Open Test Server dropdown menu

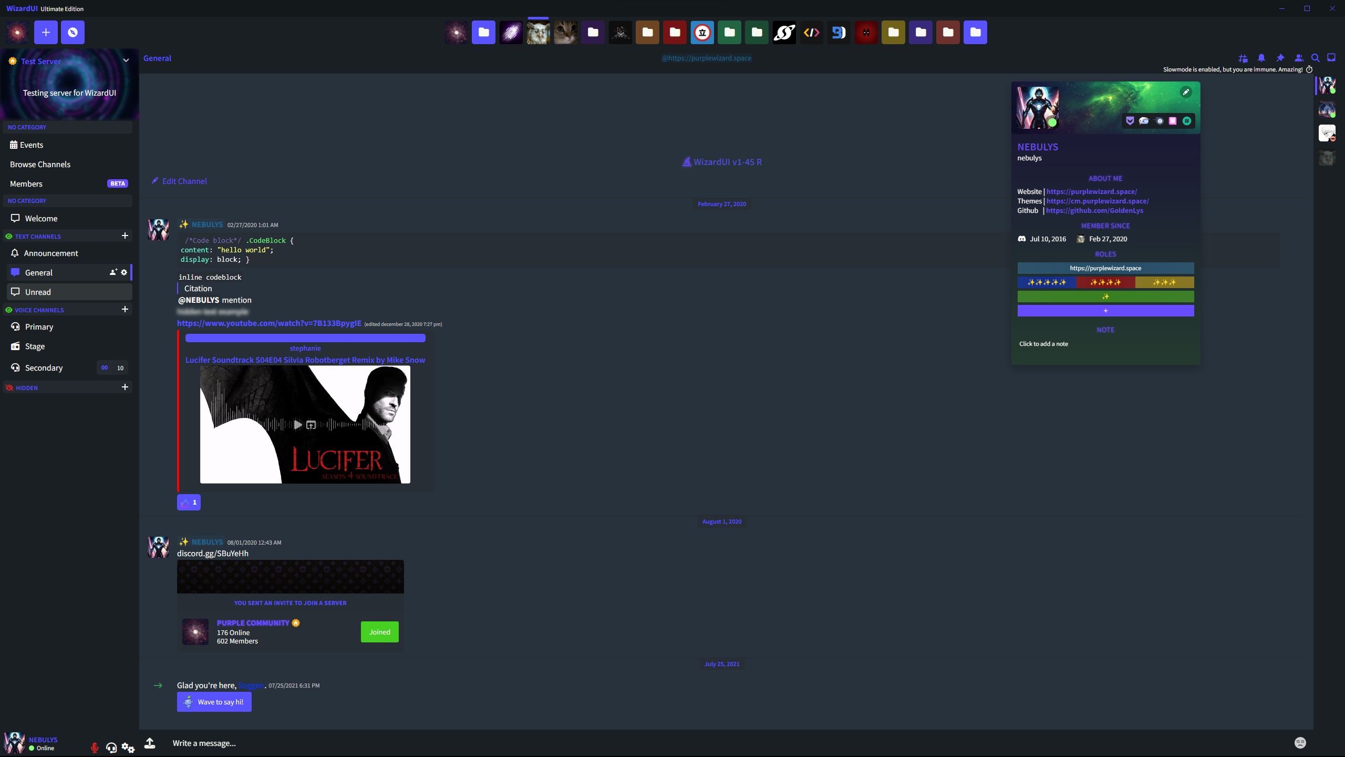(x=126, y=60)
